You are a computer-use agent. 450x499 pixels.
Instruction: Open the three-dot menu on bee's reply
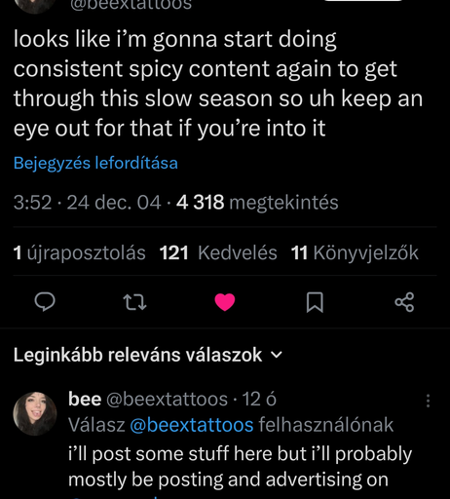click(429, 401)
